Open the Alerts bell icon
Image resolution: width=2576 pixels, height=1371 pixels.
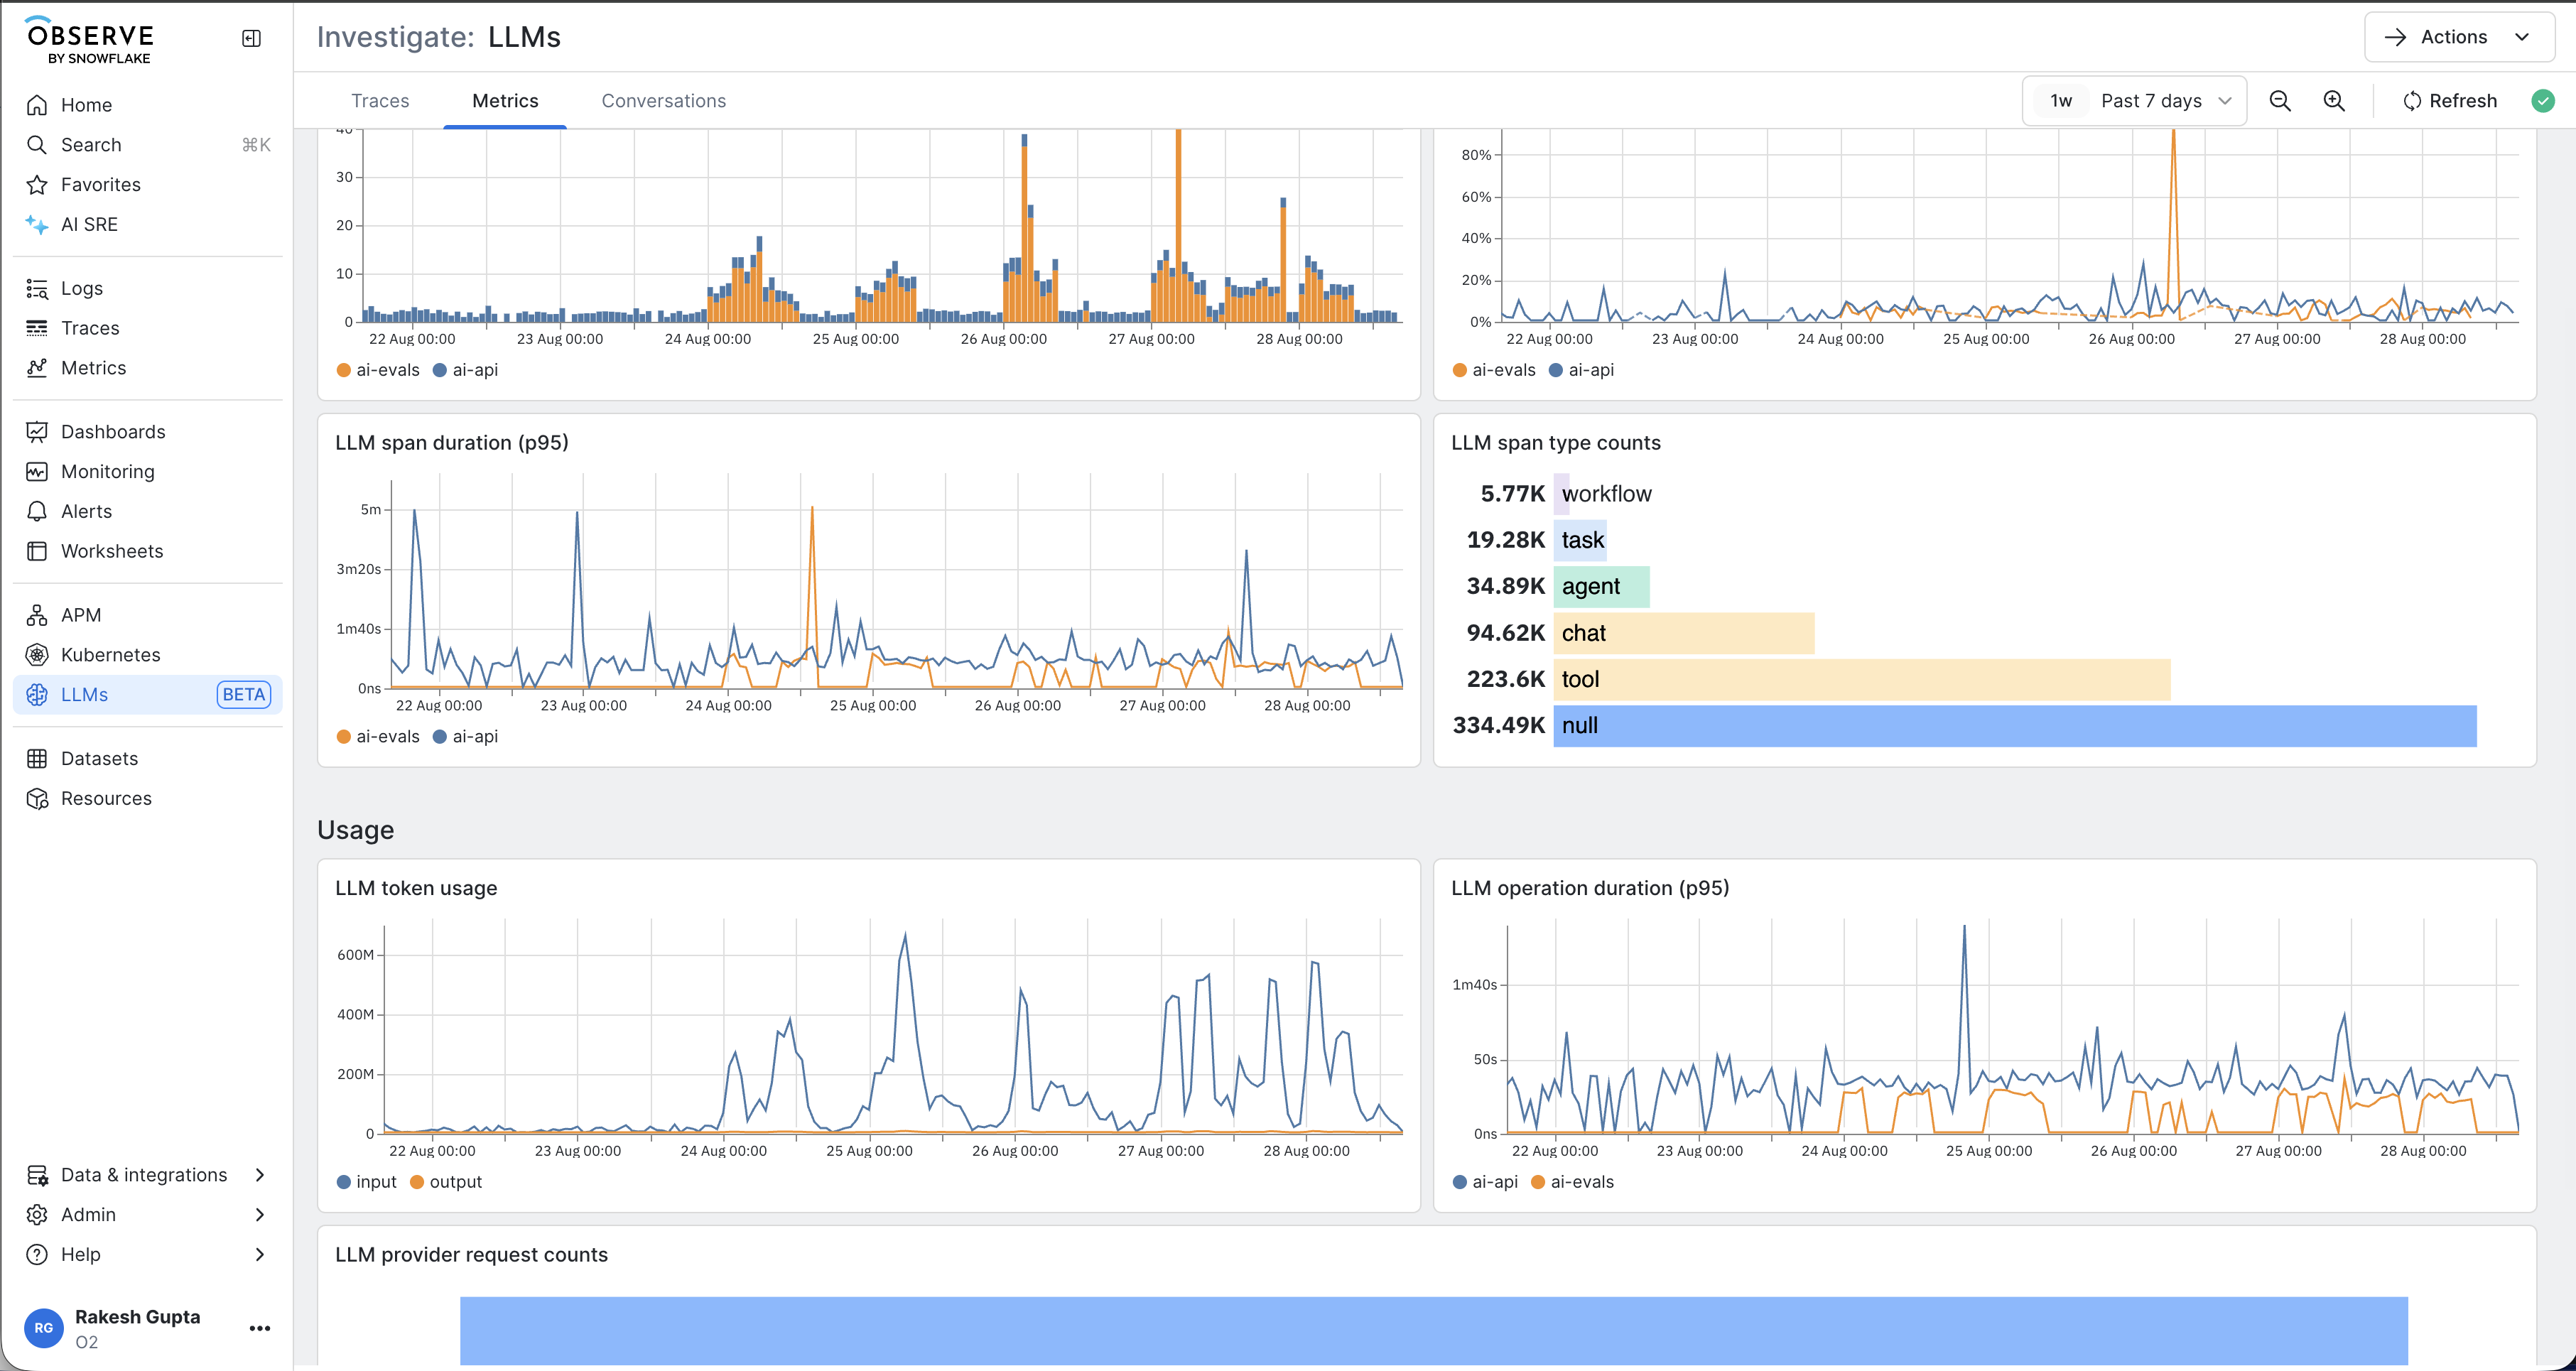[x=37, y=512]
